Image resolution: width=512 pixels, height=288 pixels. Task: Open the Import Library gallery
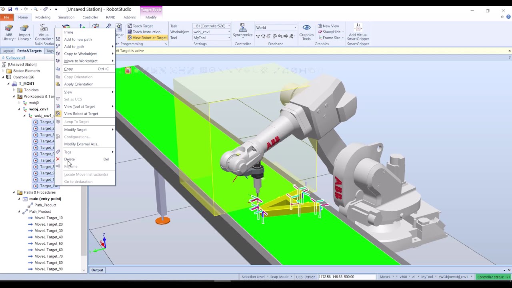pos(24,32)
